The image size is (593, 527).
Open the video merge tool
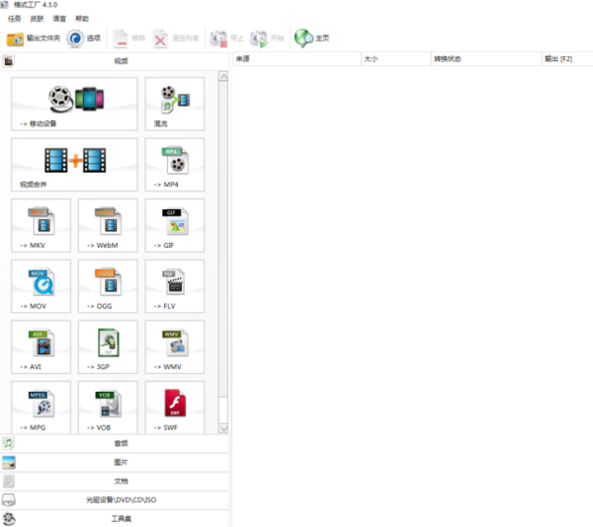[x=74, y=165]
